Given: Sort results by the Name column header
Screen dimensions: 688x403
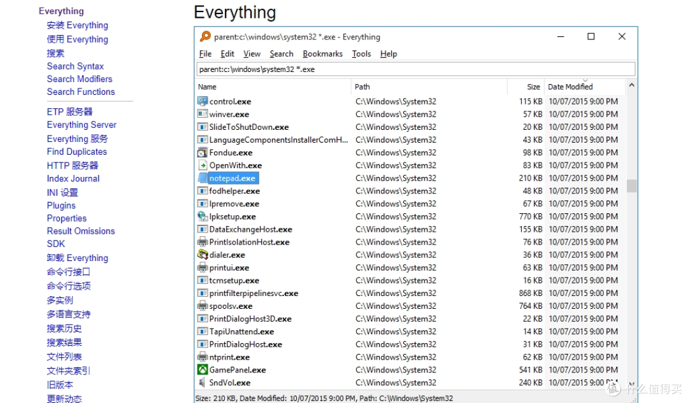Looking at the screenshot, I should pyautogui.click(x=273, y=87).
